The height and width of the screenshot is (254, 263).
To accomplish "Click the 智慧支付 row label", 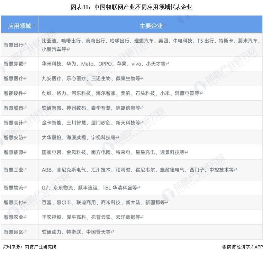I will coord(13,202).
